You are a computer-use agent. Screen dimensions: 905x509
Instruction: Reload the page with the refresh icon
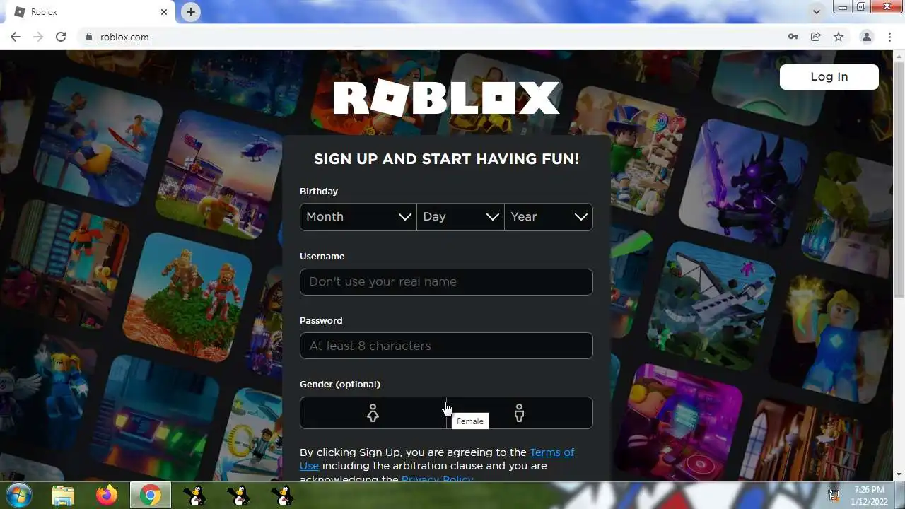[61, 37]
